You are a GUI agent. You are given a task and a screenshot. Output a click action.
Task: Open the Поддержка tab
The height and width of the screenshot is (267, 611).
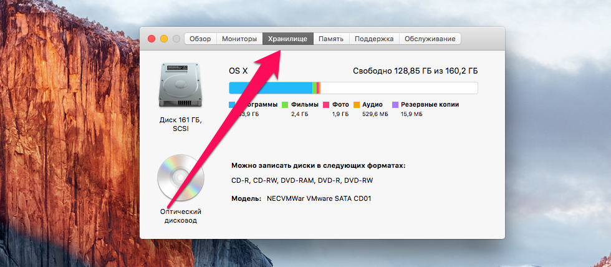374,39
